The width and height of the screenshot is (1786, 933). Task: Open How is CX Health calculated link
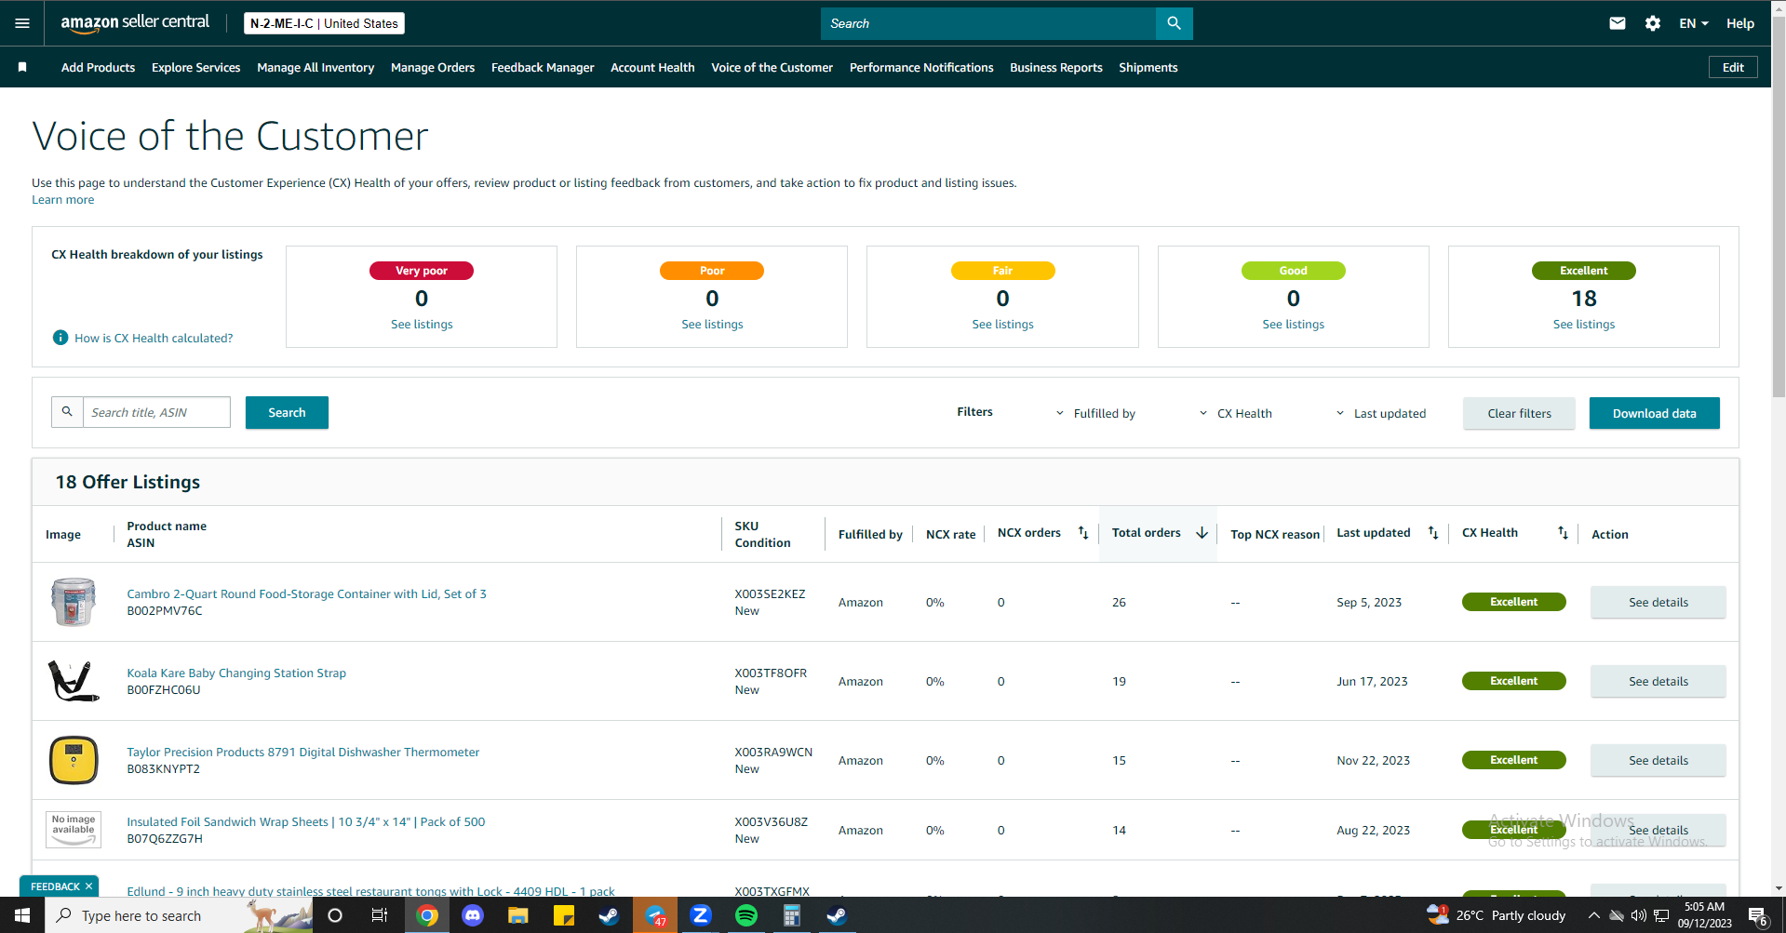point(154,338)
